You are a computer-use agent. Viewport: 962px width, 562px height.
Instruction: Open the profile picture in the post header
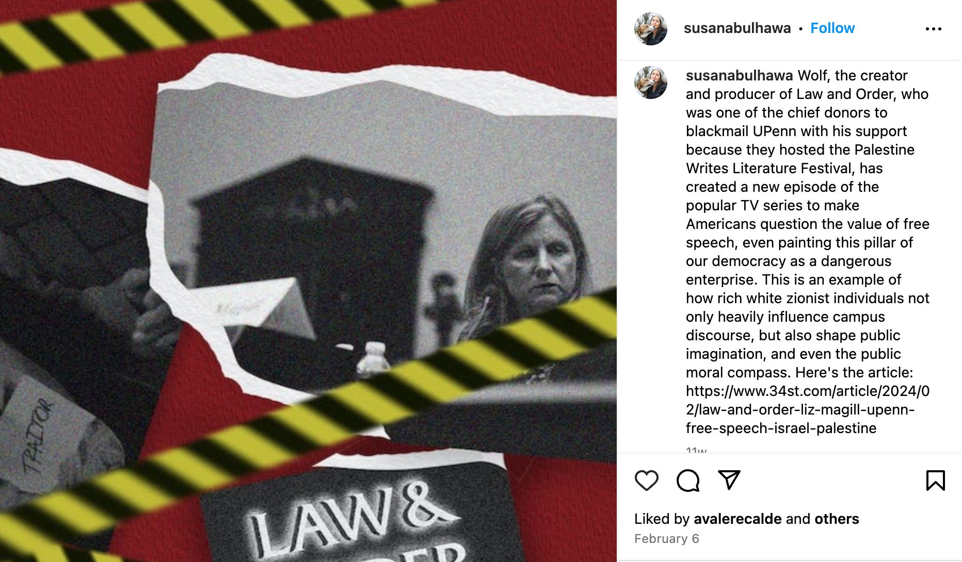[650, 29]
